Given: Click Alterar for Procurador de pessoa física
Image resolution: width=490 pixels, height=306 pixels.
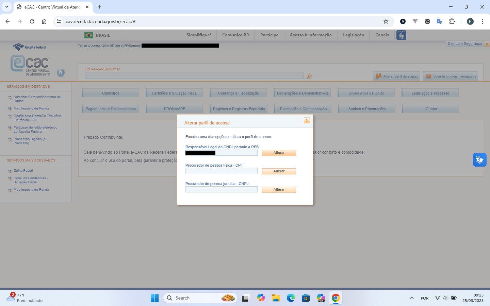Looking at the screenshot, I should coord(279,171).
